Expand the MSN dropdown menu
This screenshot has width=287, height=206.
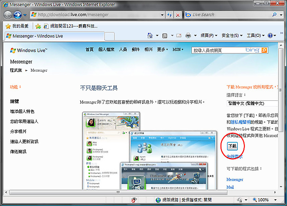point(178,49)
